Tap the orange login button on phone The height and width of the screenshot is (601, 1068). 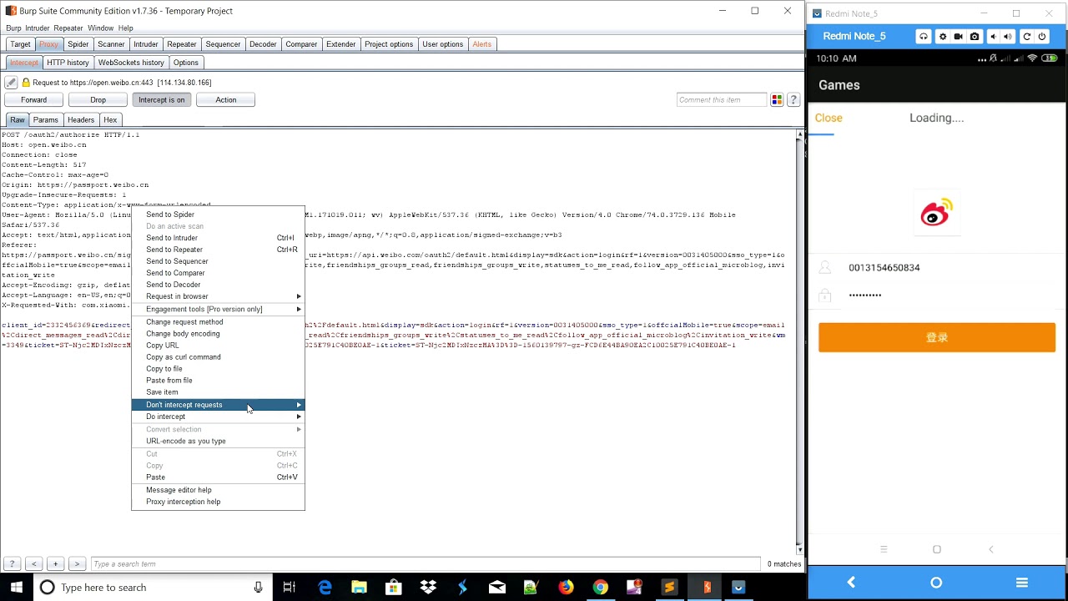click(936, 337)
